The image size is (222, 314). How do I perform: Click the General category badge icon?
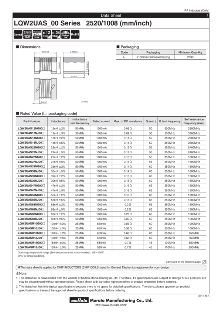pos(18,34)
